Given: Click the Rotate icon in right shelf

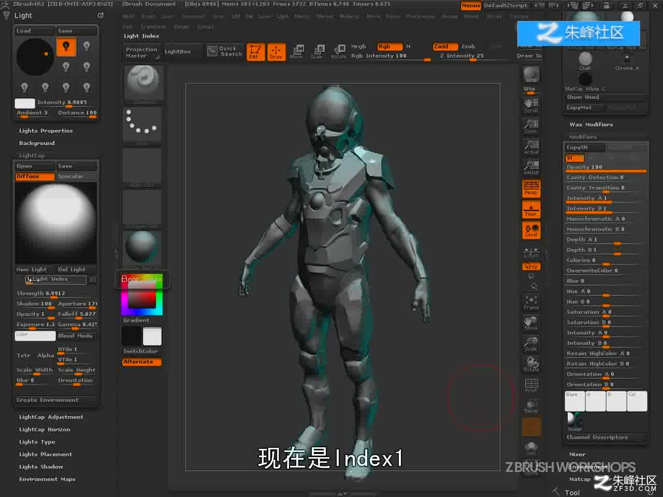Looking at the screenshot, I should [531, 364].
